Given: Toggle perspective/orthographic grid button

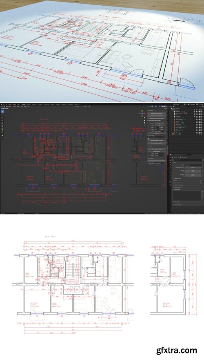Looking at the screenshot, I should coord(144,126).
